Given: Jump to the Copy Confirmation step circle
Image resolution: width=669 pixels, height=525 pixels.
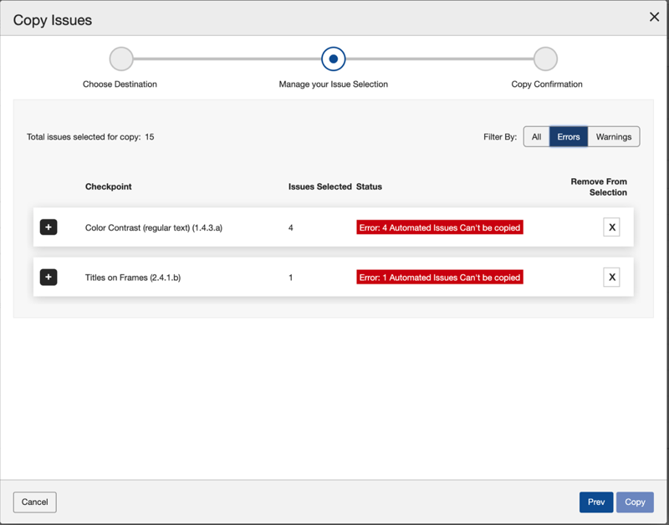Looking at the screenshot, I should coord(545,59).
